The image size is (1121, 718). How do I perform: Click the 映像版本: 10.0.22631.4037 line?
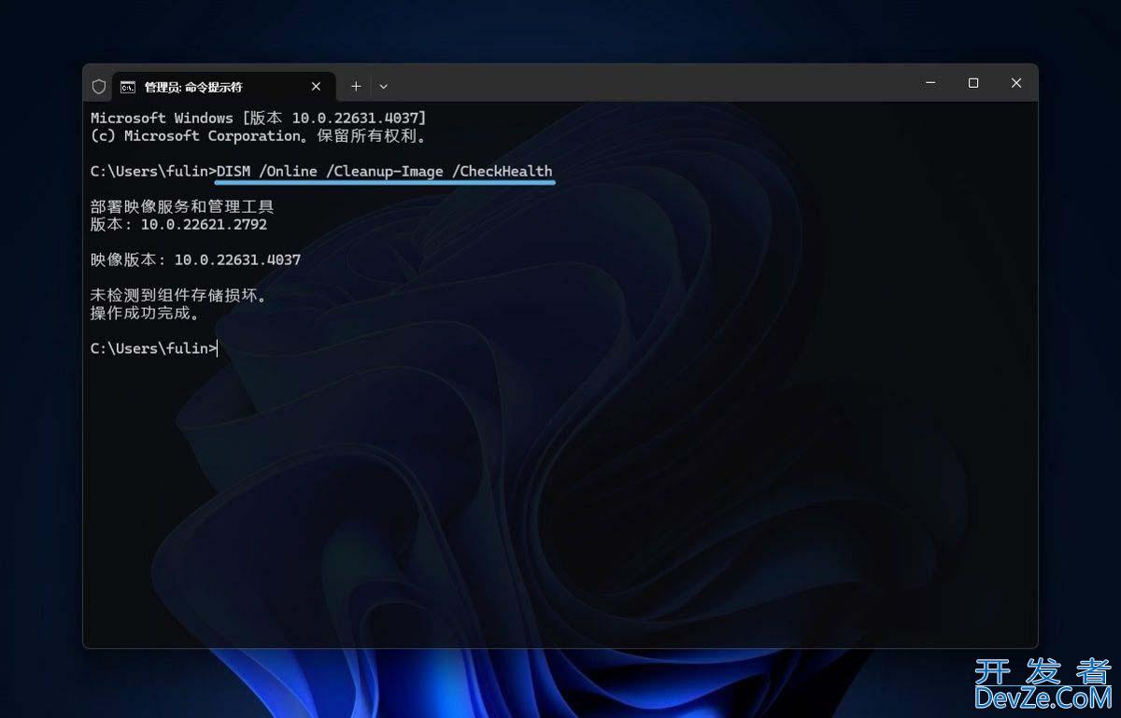point(195,260)
